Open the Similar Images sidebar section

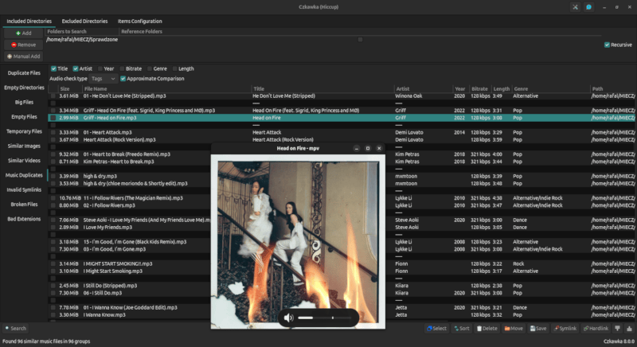tap(24, 146)
